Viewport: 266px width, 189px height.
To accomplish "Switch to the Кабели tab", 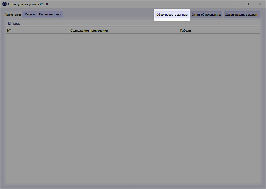I will (29, 15).
